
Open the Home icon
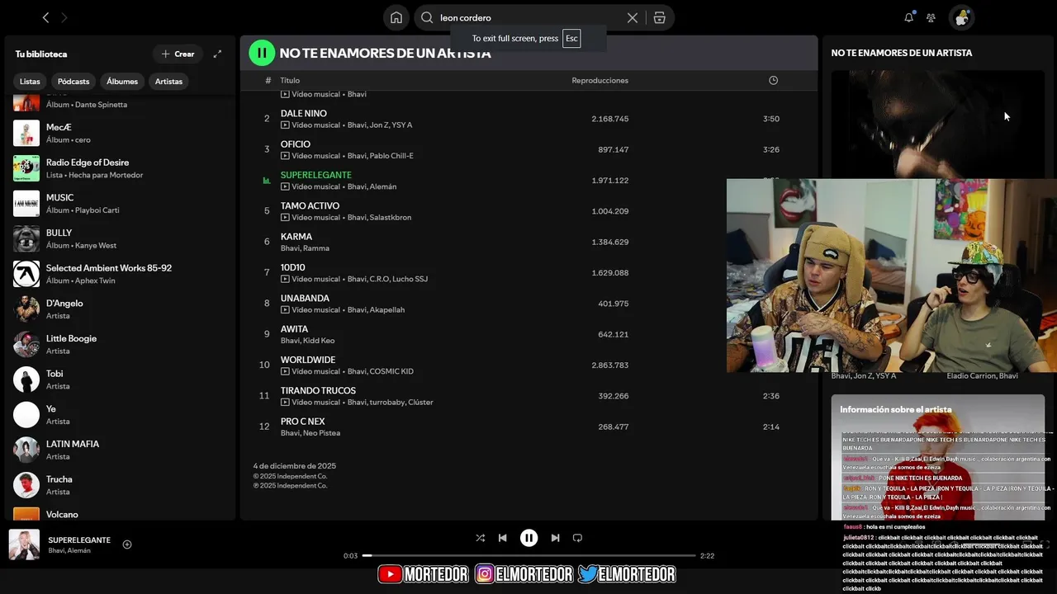tap(396, 17)
